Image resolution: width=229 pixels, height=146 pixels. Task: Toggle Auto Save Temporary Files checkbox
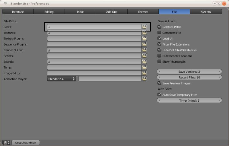(159, 94)
